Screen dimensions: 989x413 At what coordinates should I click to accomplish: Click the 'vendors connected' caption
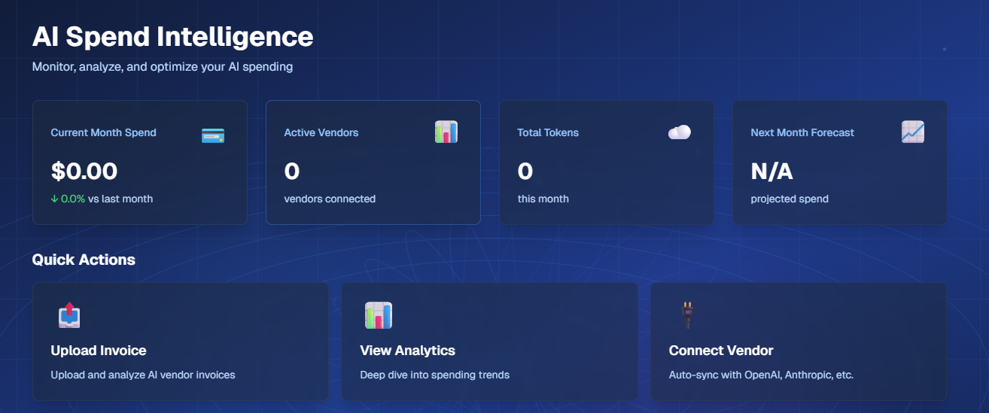[x=330, y=199]
